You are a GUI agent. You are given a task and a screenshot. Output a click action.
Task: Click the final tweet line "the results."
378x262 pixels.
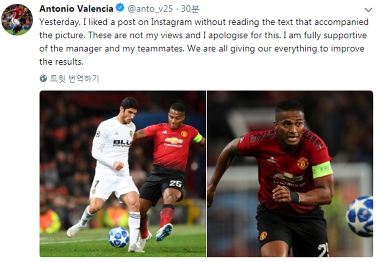pos(61,62)
